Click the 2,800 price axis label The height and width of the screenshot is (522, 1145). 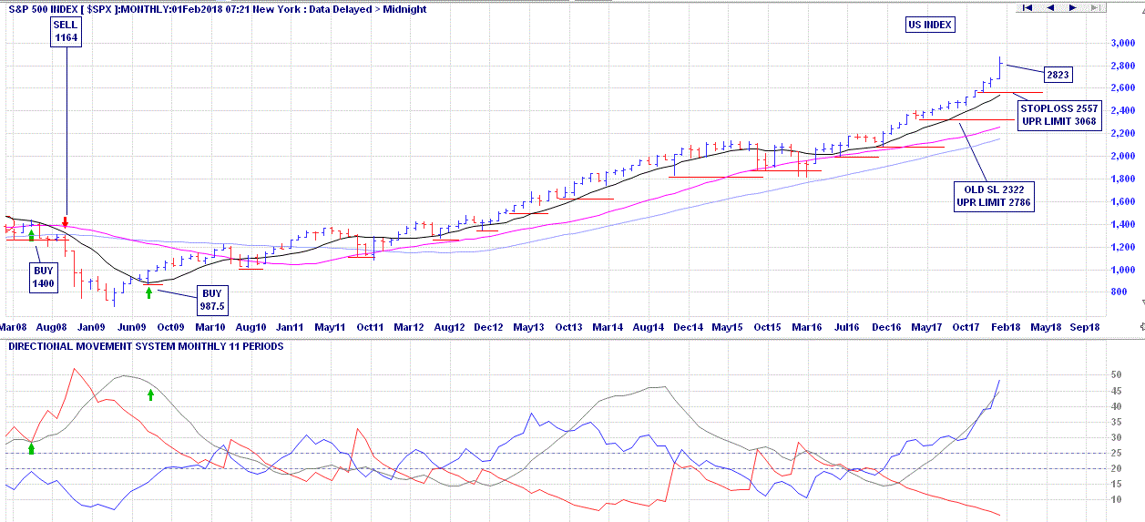1122,66
